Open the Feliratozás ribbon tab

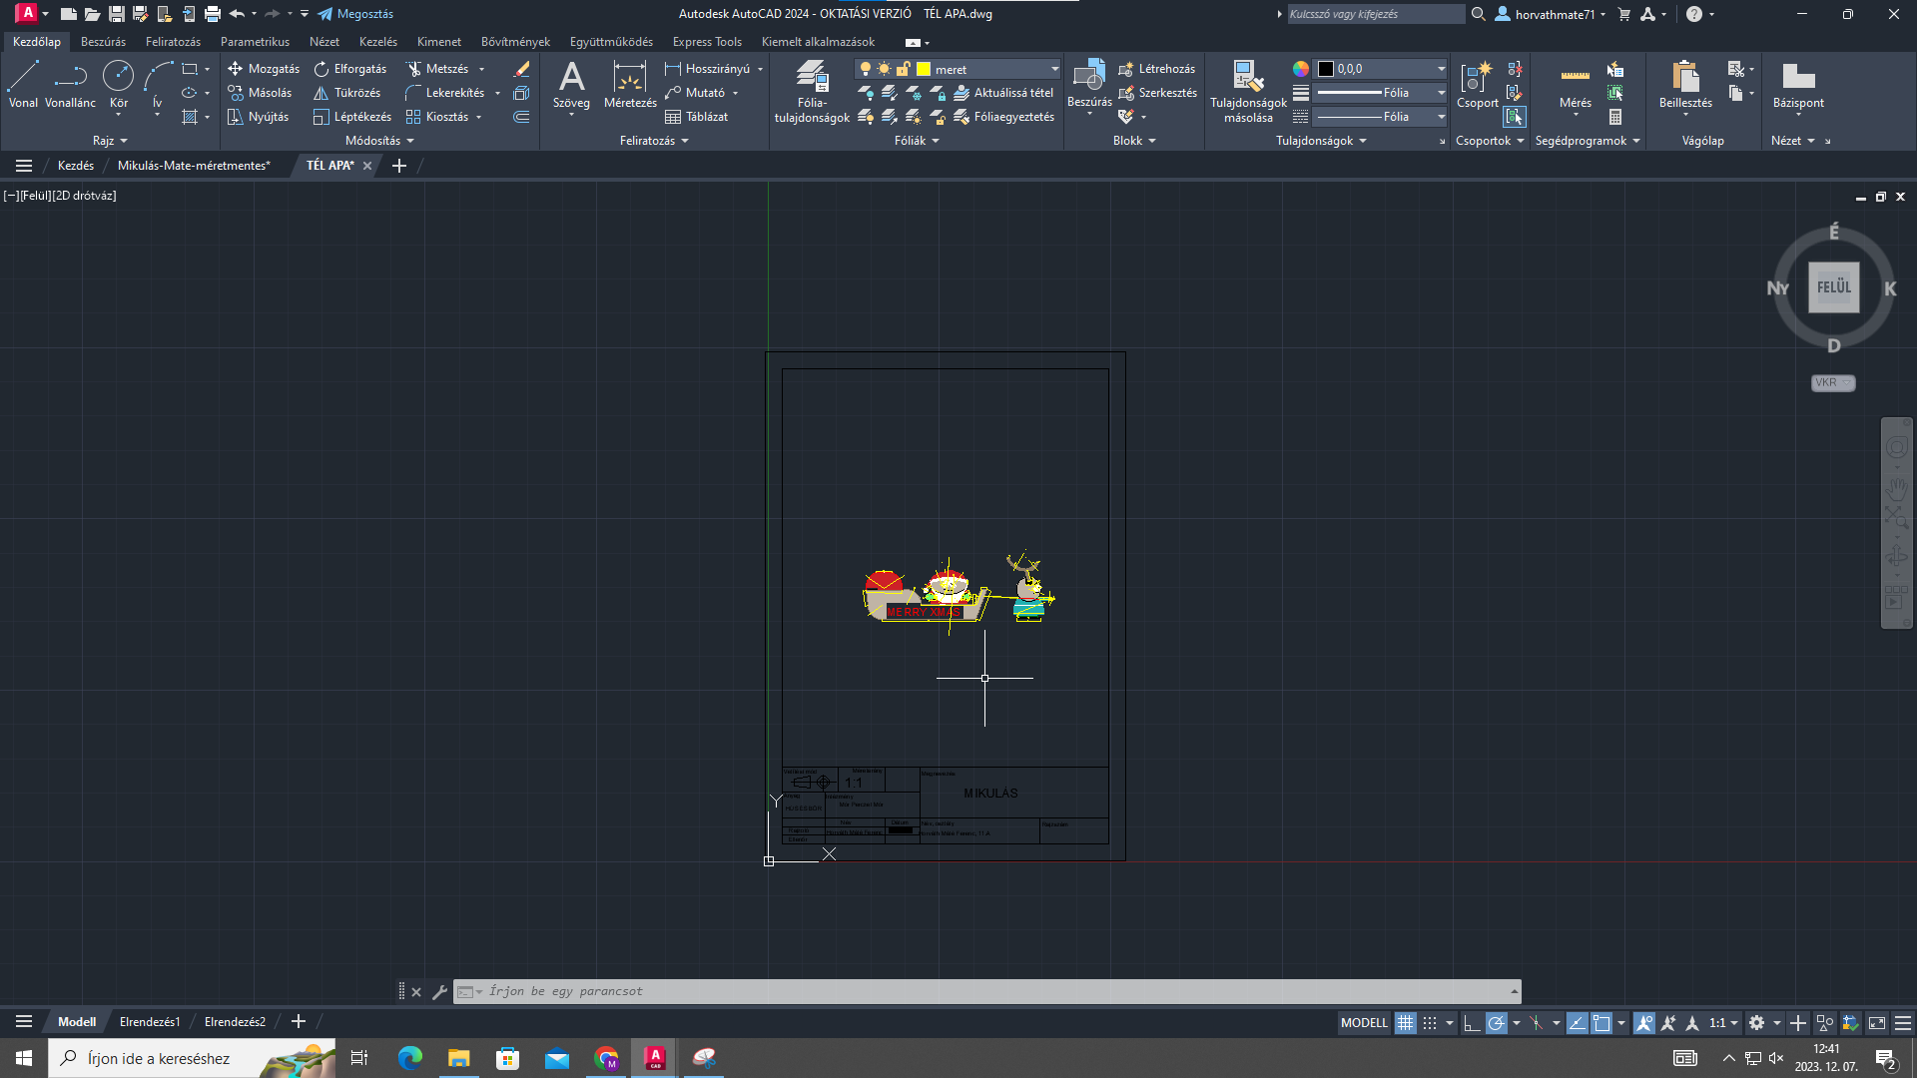pyautogui.click(x=173, y=42)
